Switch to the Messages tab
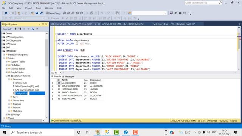 tap(68, 76)
